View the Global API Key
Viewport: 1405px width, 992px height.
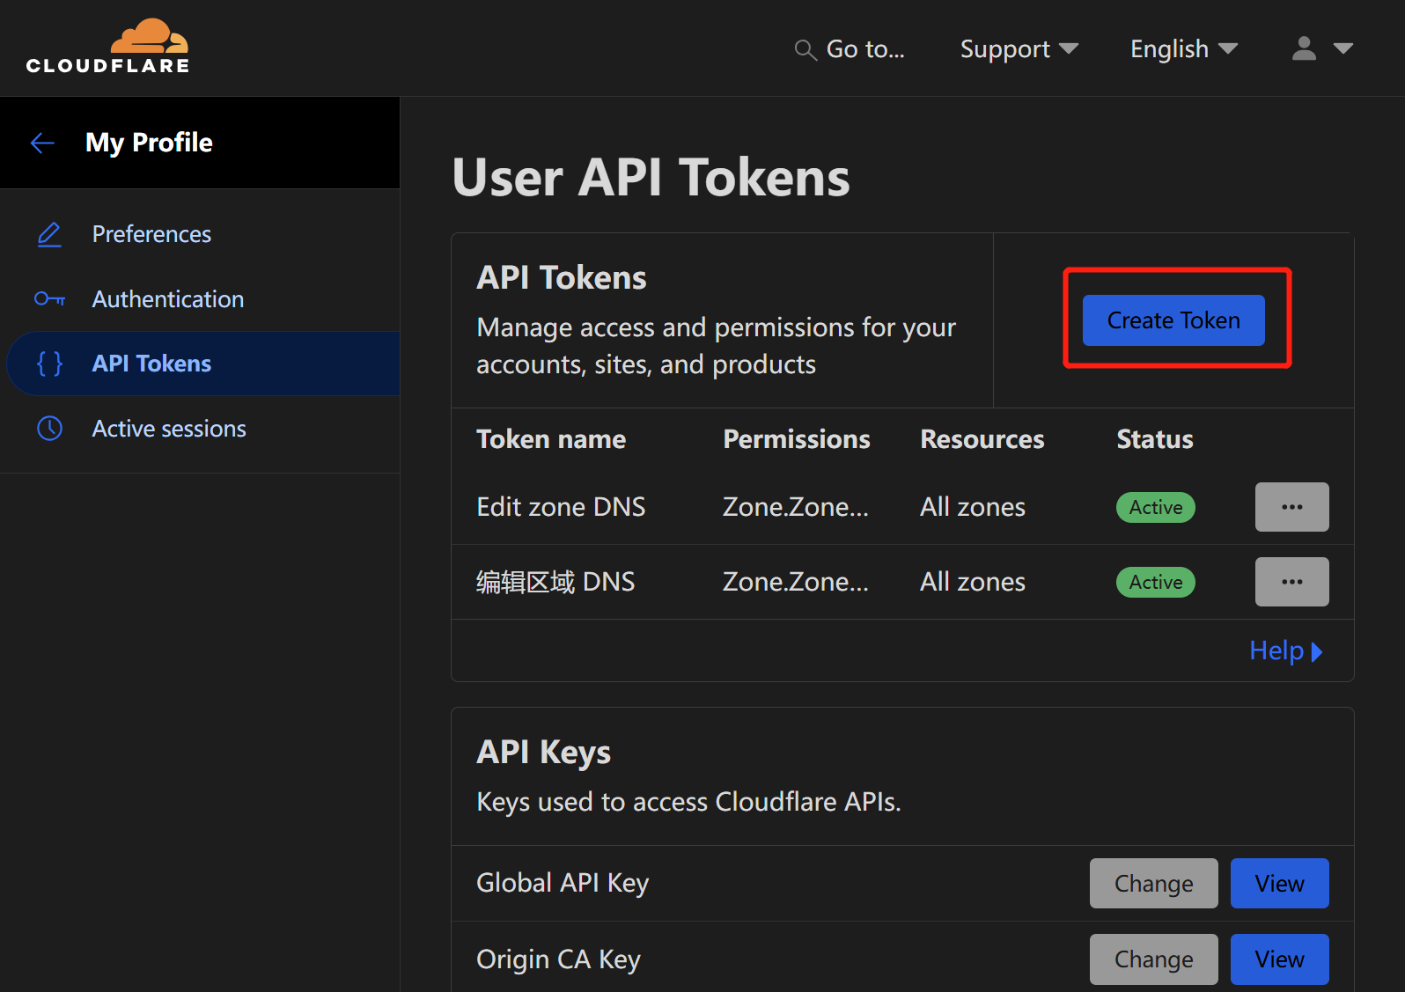coord(1279,884)
